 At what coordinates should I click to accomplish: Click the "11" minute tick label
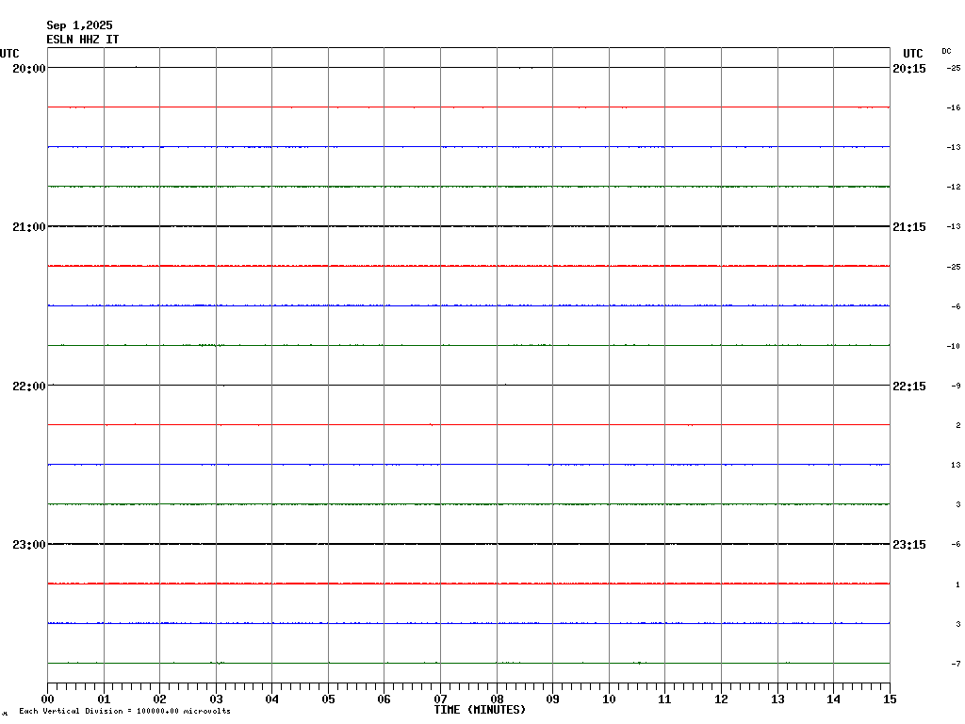(664, 699)
